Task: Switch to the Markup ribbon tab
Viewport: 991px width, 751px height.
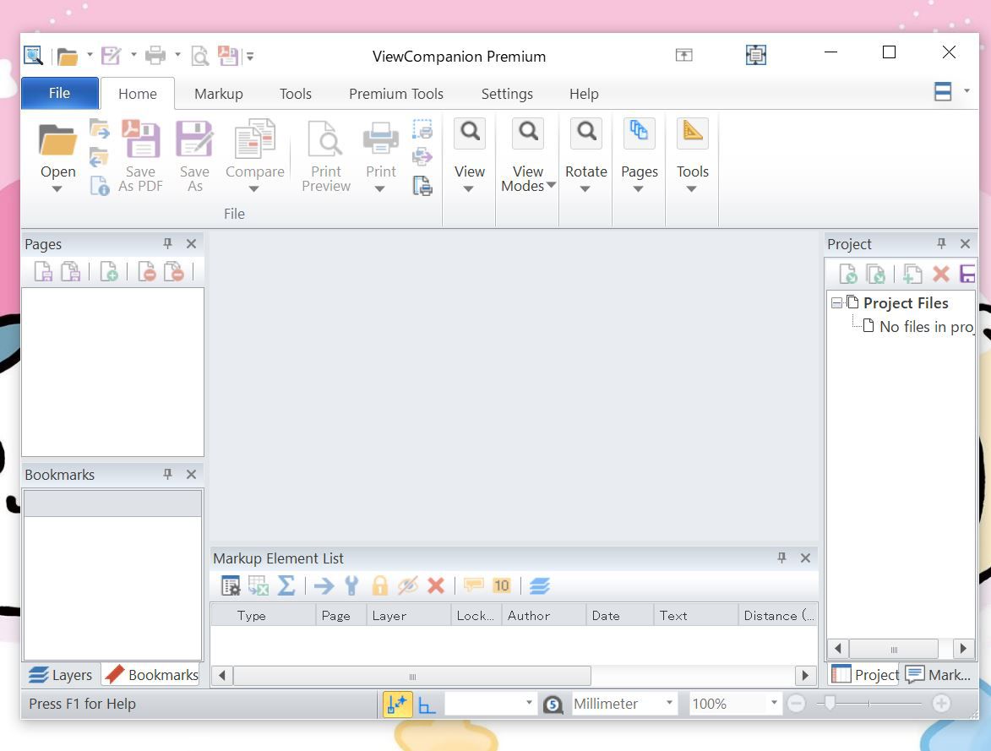Action: (219, 94)
